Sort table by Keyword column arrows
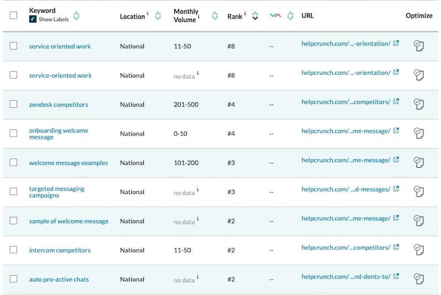Viewport: 441px width, 295px height. tap(76, 16)
